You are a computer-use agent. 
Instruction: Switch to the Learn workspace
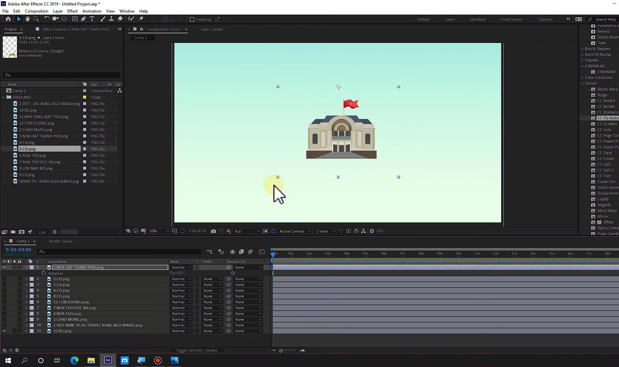[450, 19]
